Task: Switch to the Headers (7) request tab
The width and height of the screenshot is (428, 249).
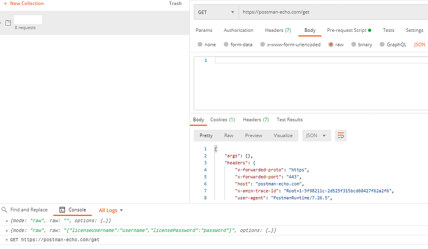Action: (x=277, y=30)
